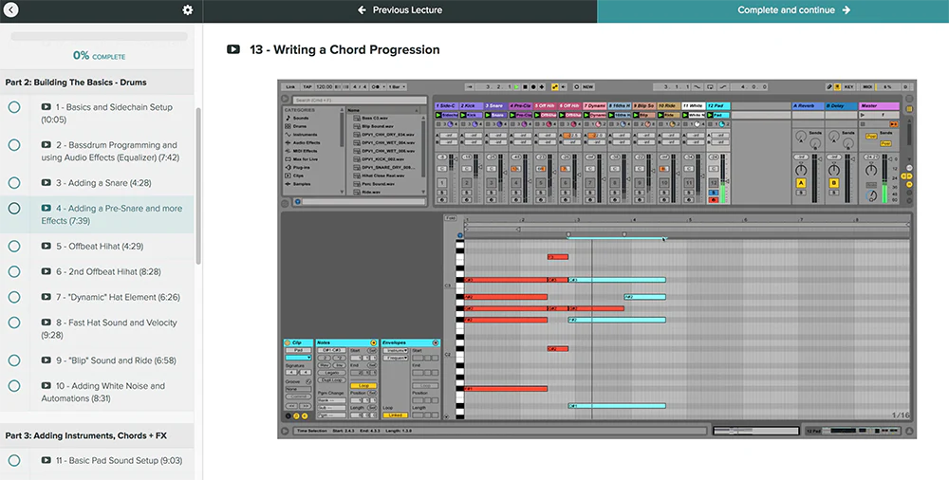Click video icon for Basic Pad Sound Setup
The width and height of the screenshot is (949, 480).
(x=47, y=461)
